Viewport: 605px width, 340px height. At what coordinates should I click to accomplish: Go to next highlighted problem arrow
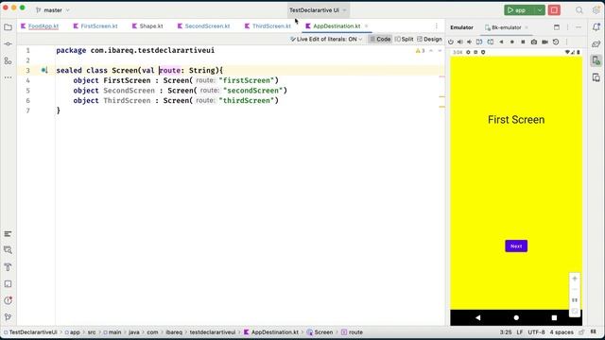[x=440, y=50]
